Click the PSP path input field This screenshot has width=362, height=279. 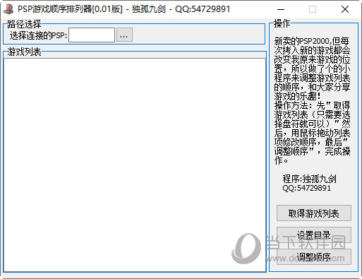(x=92, y=35)
